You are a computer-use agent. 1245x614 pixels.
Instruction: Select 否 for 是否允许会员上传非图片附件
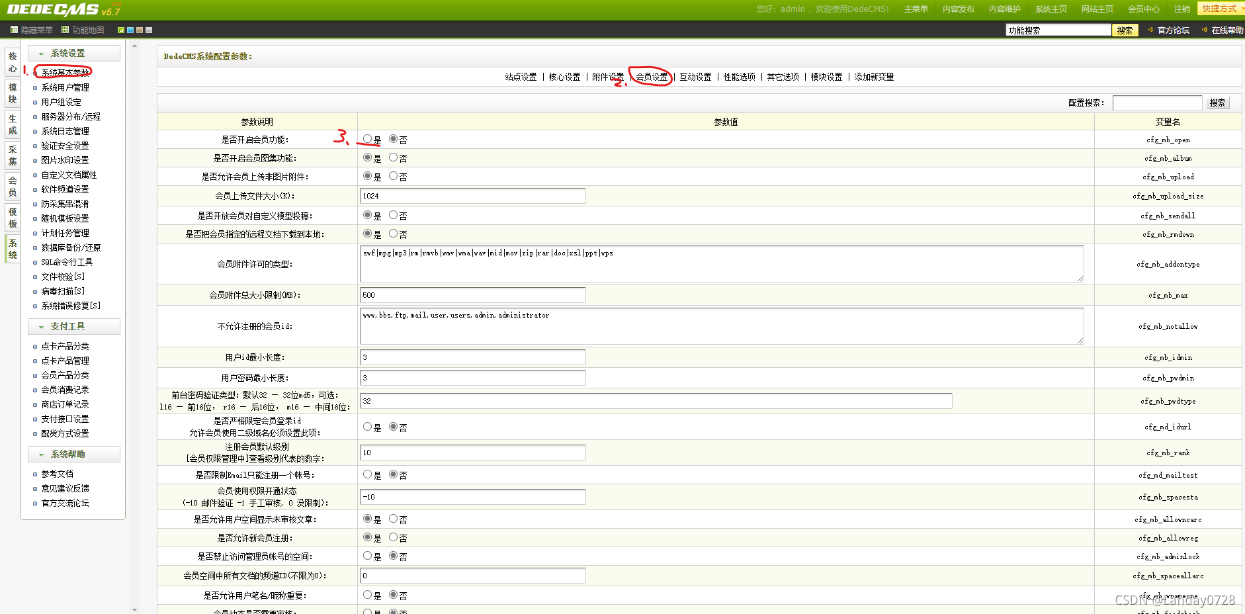coord(393,176)
